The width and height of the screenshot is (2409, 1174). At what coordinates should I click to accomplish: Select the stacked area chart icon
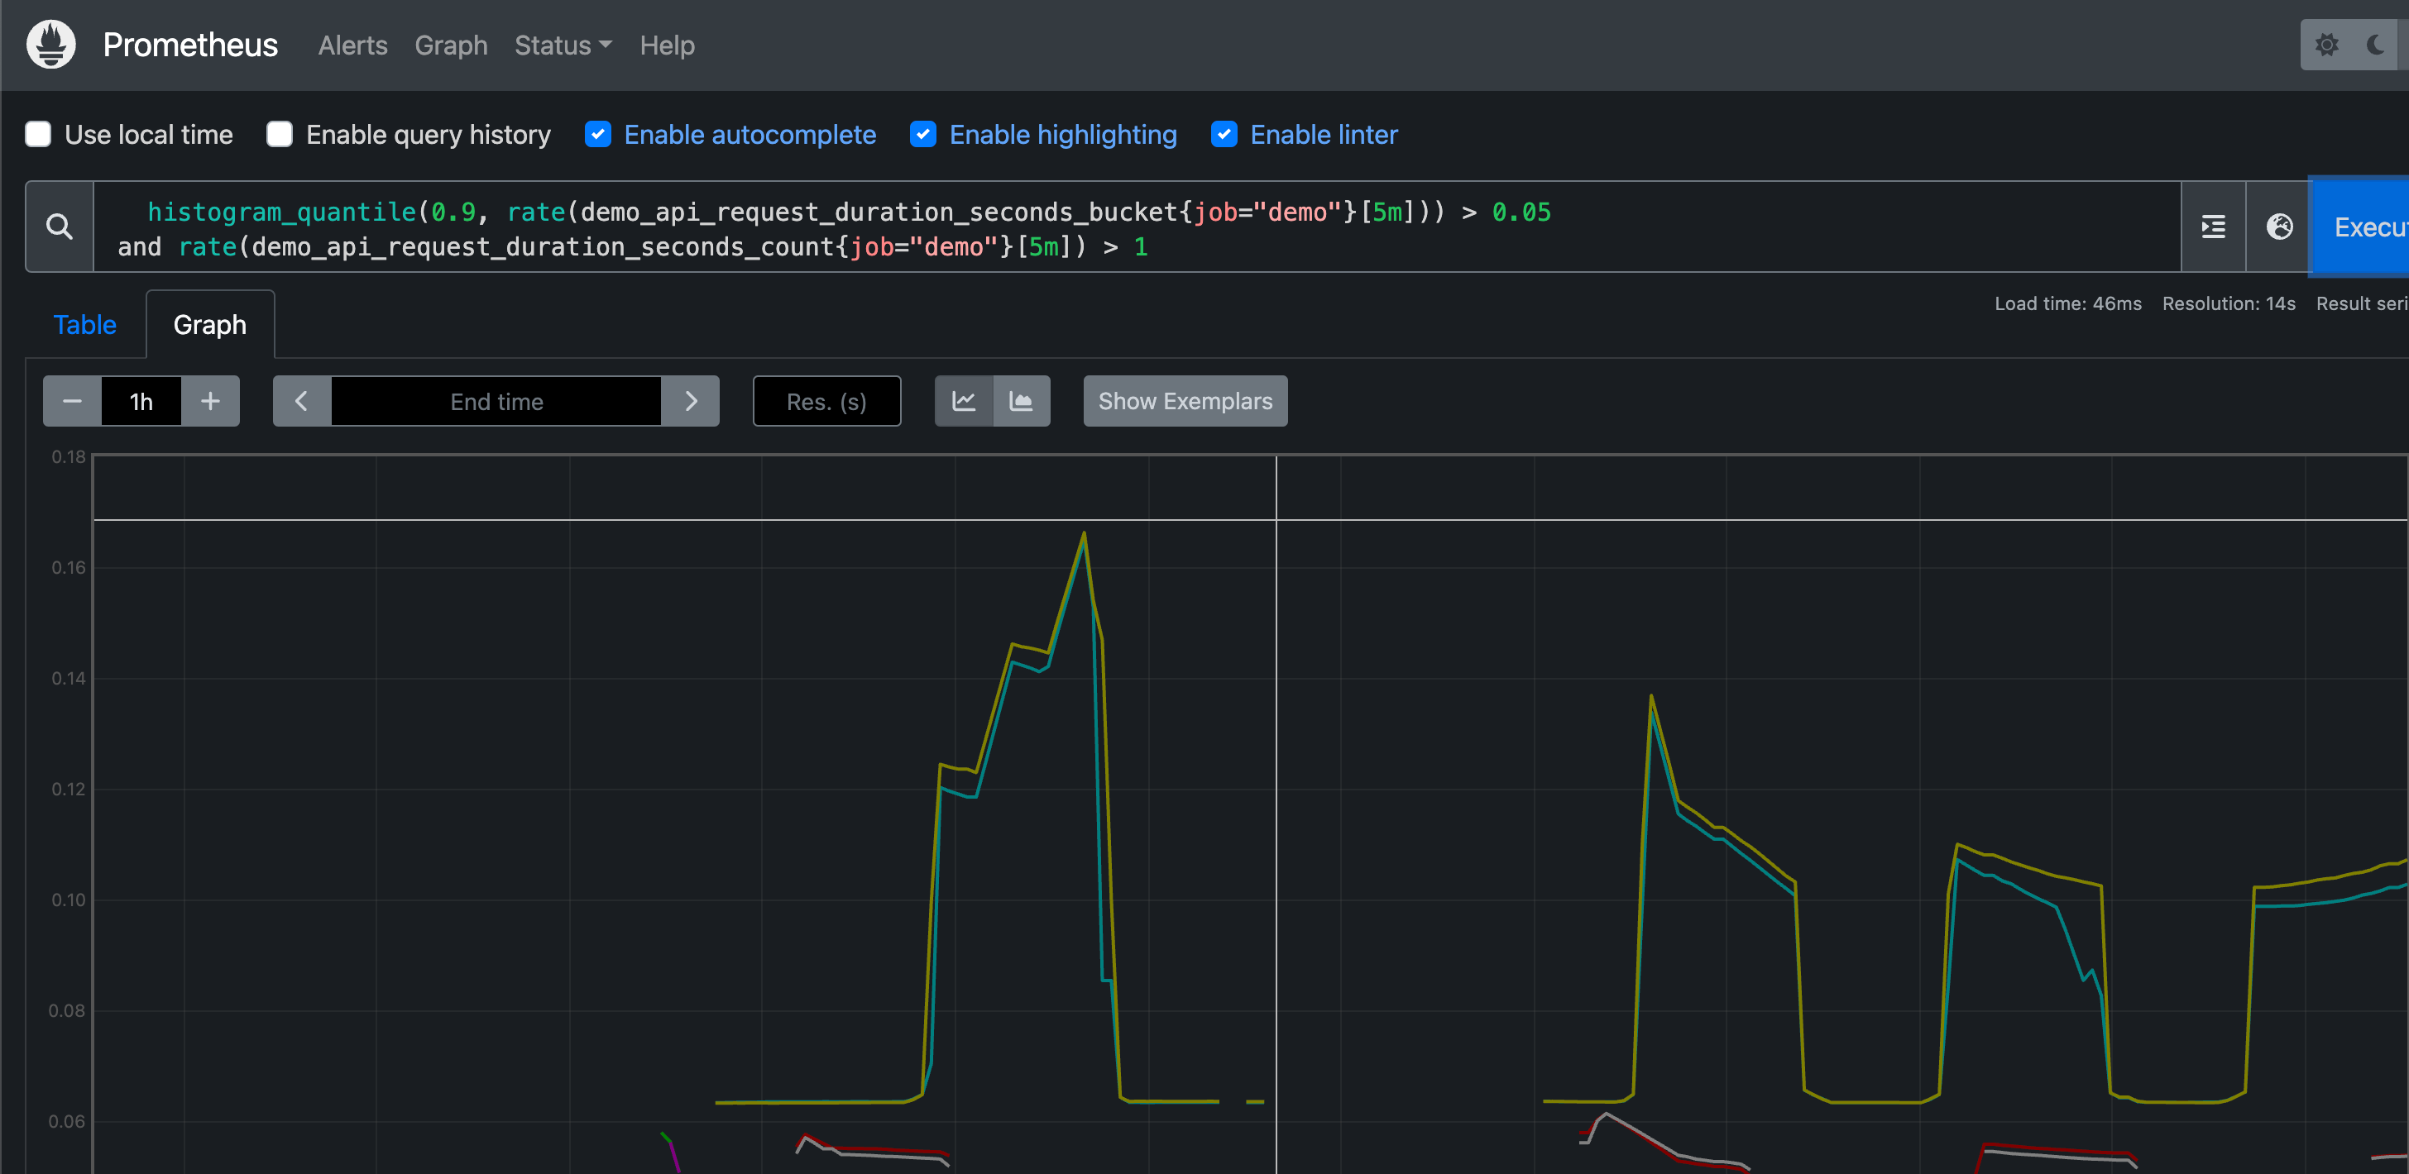coord(1021,401)
